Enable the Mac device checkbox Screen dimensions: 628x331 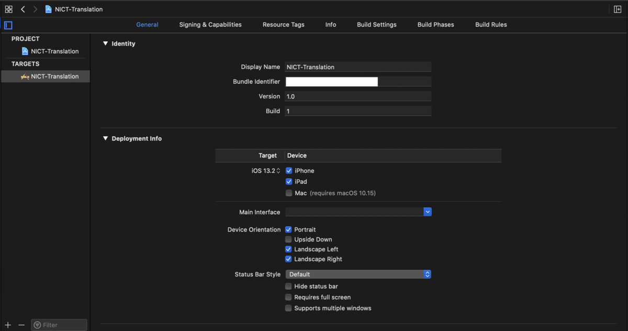(x=289, y=193)
